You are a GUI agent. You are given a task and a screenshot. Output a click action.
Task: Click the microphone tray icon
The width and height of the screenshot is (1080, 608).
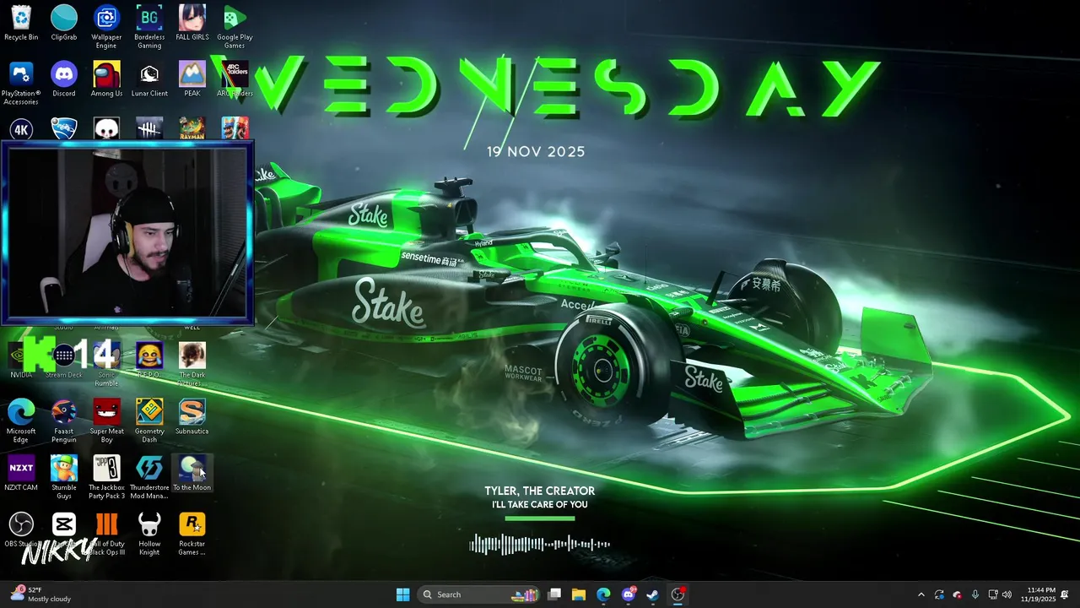(975, 594)
